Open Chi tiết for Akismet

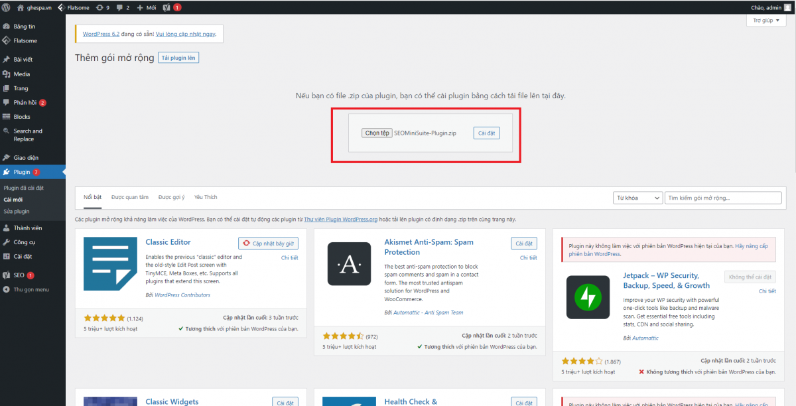pos(529,257)
